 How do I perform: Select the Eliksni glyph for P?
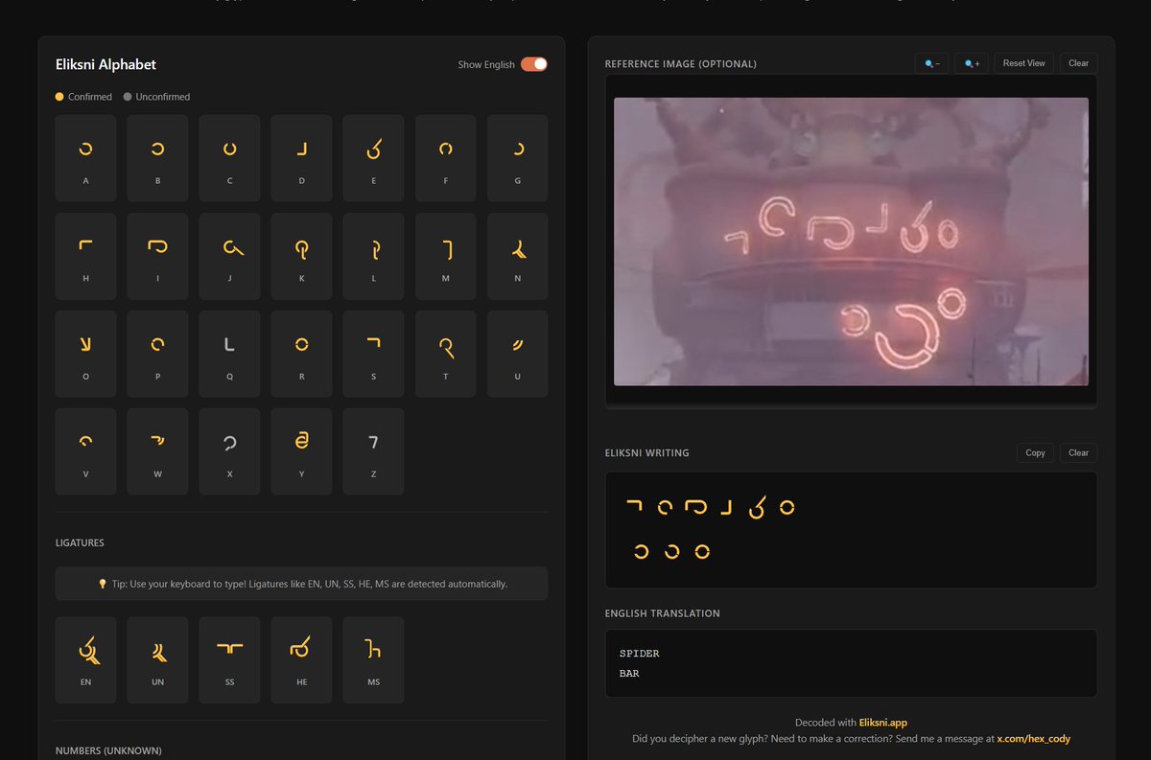pyautogui.click(x=157, y=354)
